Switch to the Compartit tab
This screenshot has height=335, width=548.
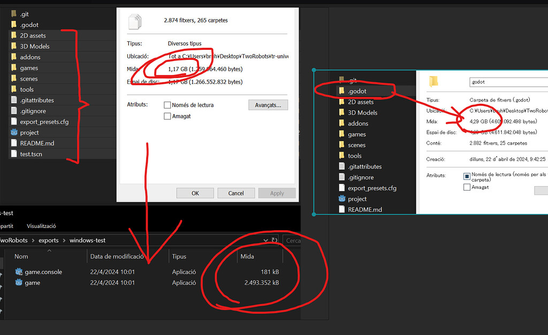tap(6, 226)
